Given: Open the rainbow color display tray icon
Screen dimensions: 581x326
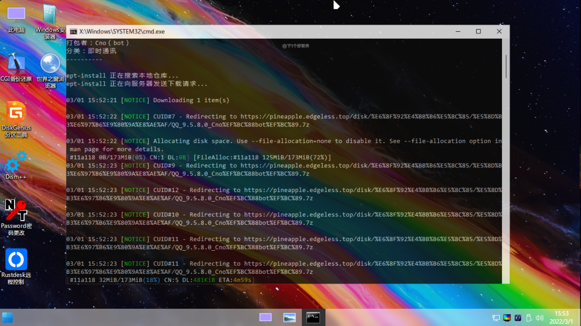Looking at the screenshot, I should pyautogui.click(x=507, y=318).
